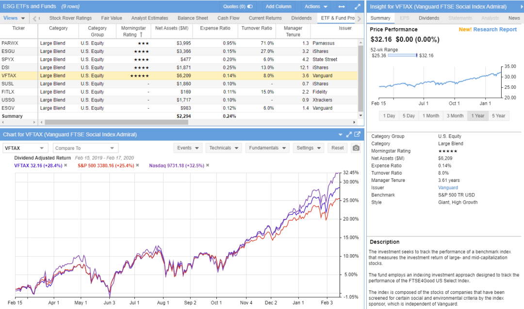Image resolution: width=524 pixels, height=309 pixels.
Task: Open the Fundamentals dropdown
Action: click(x=267, y=148)
